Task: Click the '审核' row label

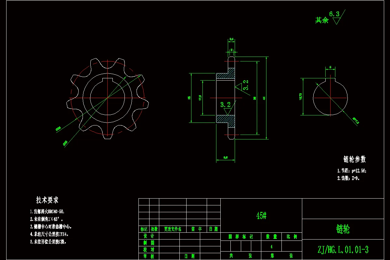Action: coord(149,256)
